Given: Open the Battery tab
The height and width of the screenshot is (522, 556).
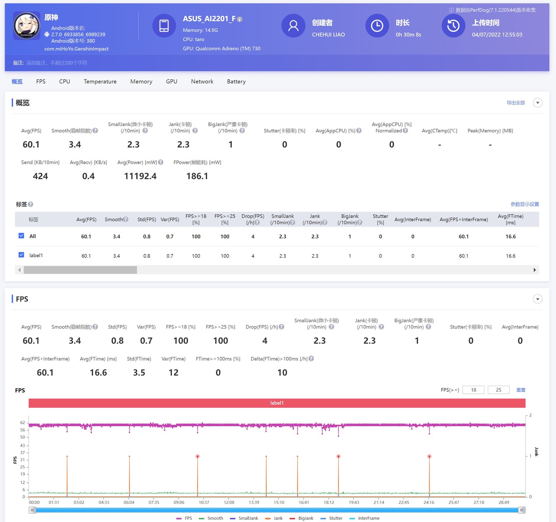Looking at the screenshot, I should coord(236,82).
